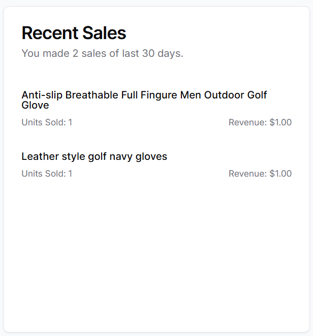
Task: Click the word "Breathable" in first product title
Action: tap(91, 95)
